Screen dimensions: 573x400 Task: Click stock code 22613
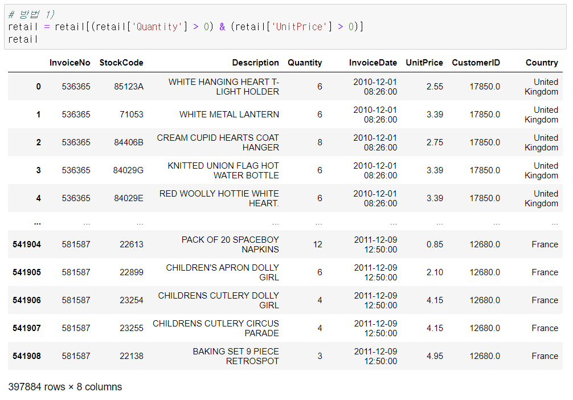pos(132,244)
